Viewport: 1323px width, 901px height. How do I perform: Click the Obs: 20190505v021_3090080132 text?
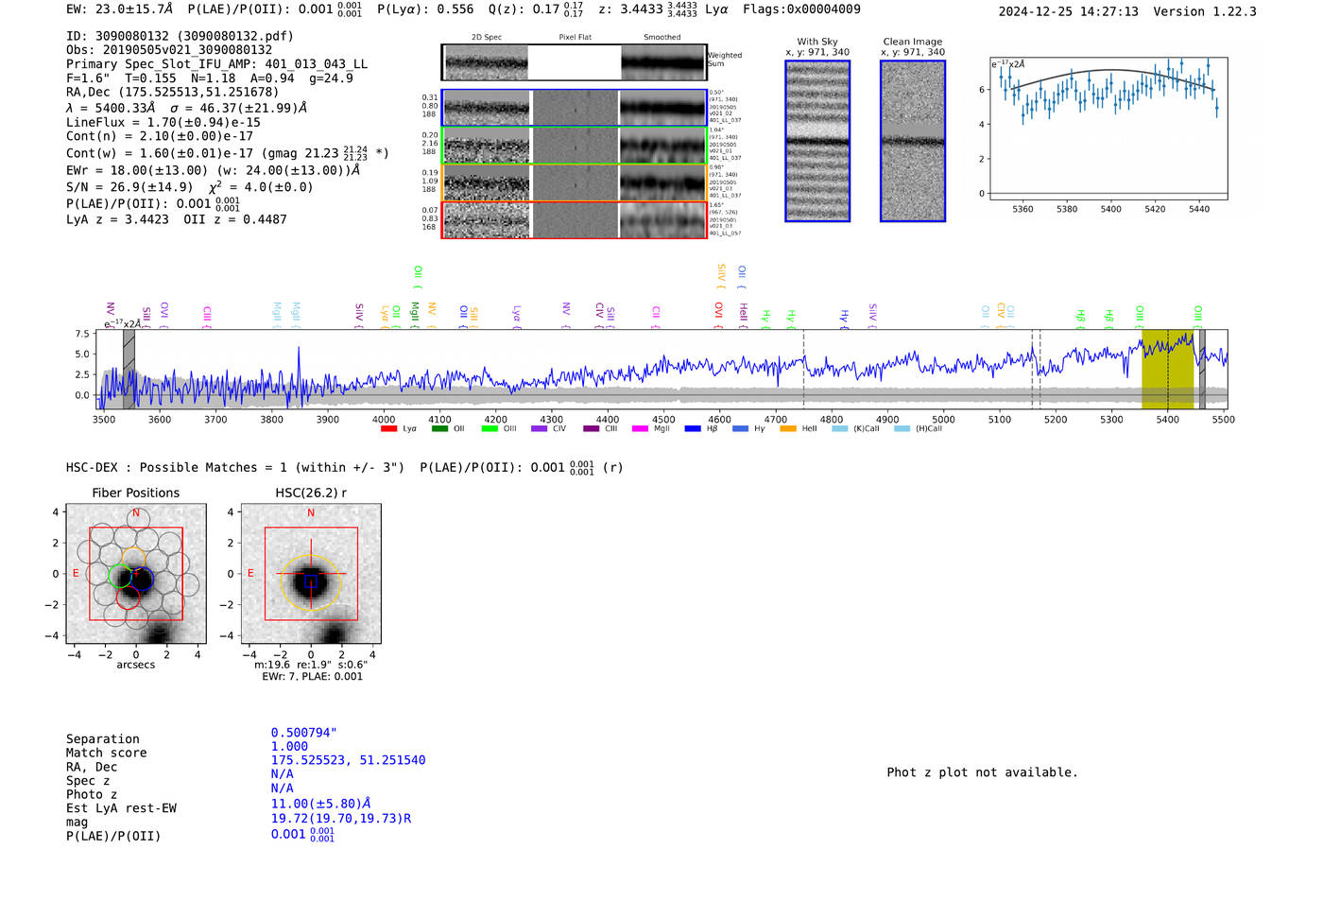pyautogui.click(x=169, y=50)
